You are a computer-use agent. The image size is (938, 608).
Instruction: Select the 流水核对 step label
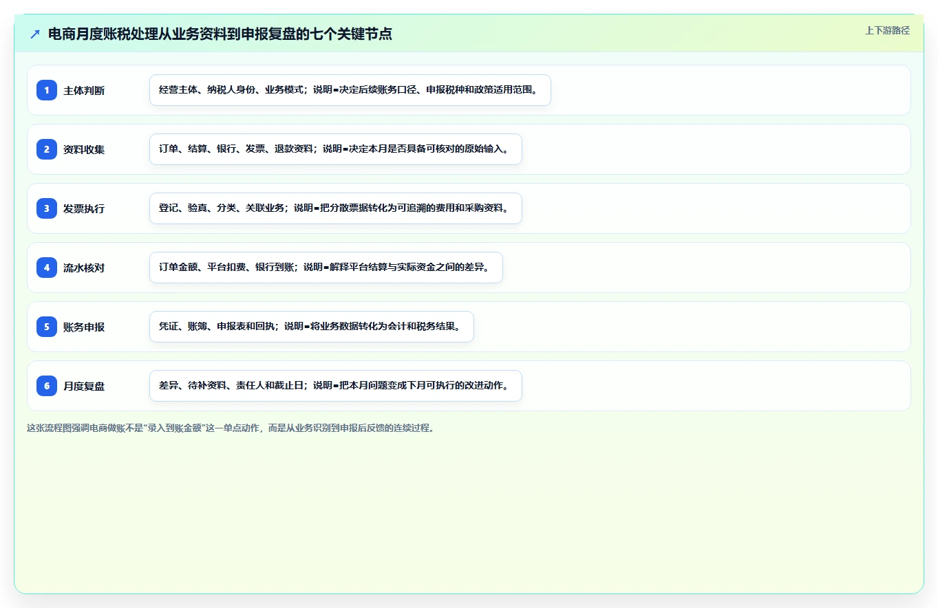[x=84, y=268]
